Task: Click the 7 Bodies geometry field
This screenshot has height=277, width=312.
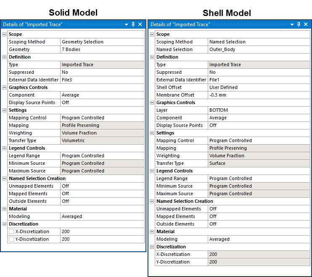Action: [x=102, y=49]
